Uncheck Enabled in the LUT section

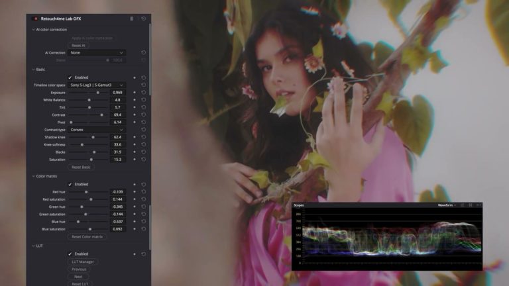pyautogui.click(x=70, y=254)
